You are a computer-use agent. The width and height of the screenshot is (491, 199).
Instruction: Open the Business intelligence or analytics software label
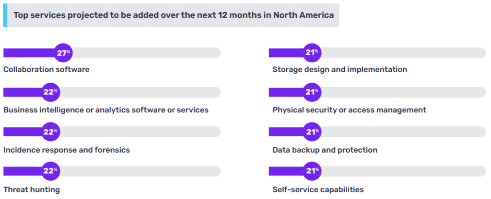[x=106, y=110]
